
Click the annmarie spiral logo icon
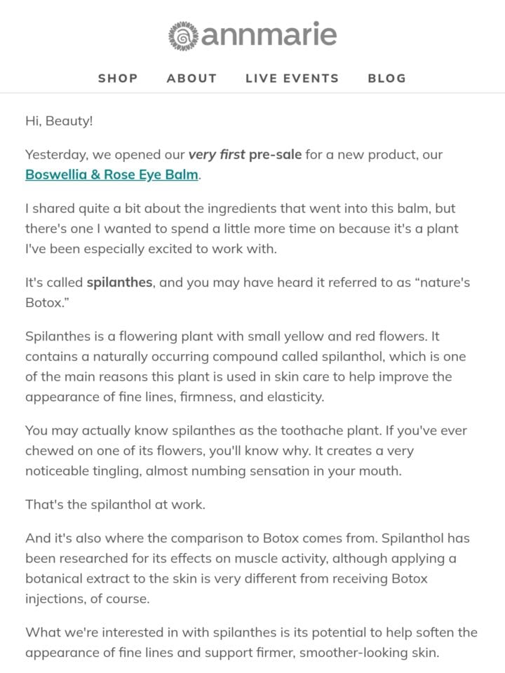183,36
